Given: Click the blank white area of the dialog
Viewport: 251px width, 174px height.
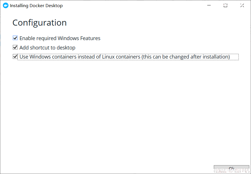Looking at the screenshot, I should coord(125,112).
